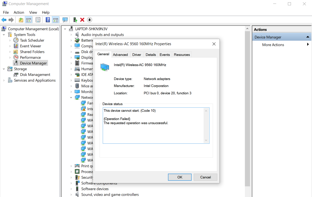312x197 pixels.
Task: Open the File menu
Action: [x=6, y=12]
